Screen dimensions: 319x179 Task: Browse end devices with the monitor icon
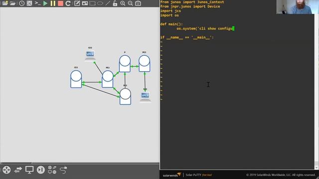(x=29, y=170)
